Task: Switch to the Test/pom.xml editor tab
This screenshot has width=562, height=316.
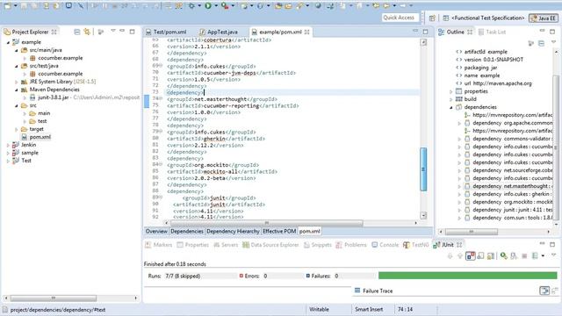Action: pos(166,32)
